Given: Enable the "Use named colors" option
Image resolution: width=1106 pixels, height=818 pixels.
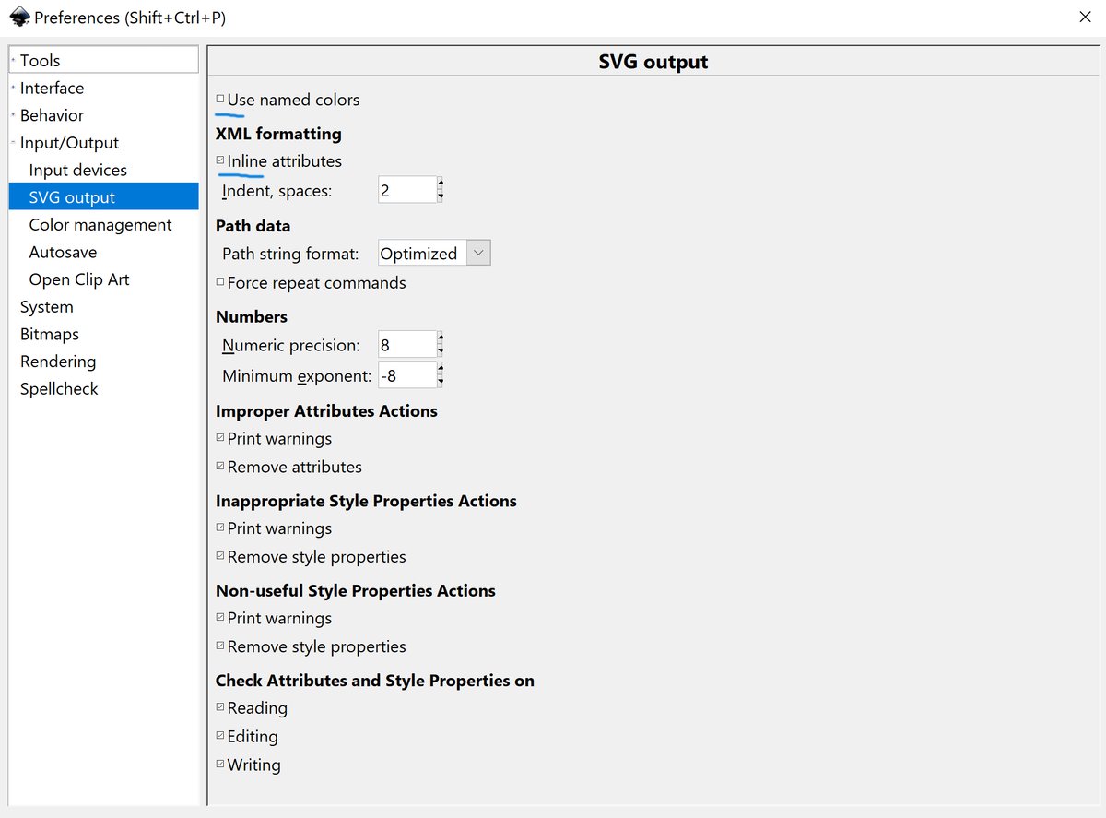Looking at the screenshot, I should [219, 98].
